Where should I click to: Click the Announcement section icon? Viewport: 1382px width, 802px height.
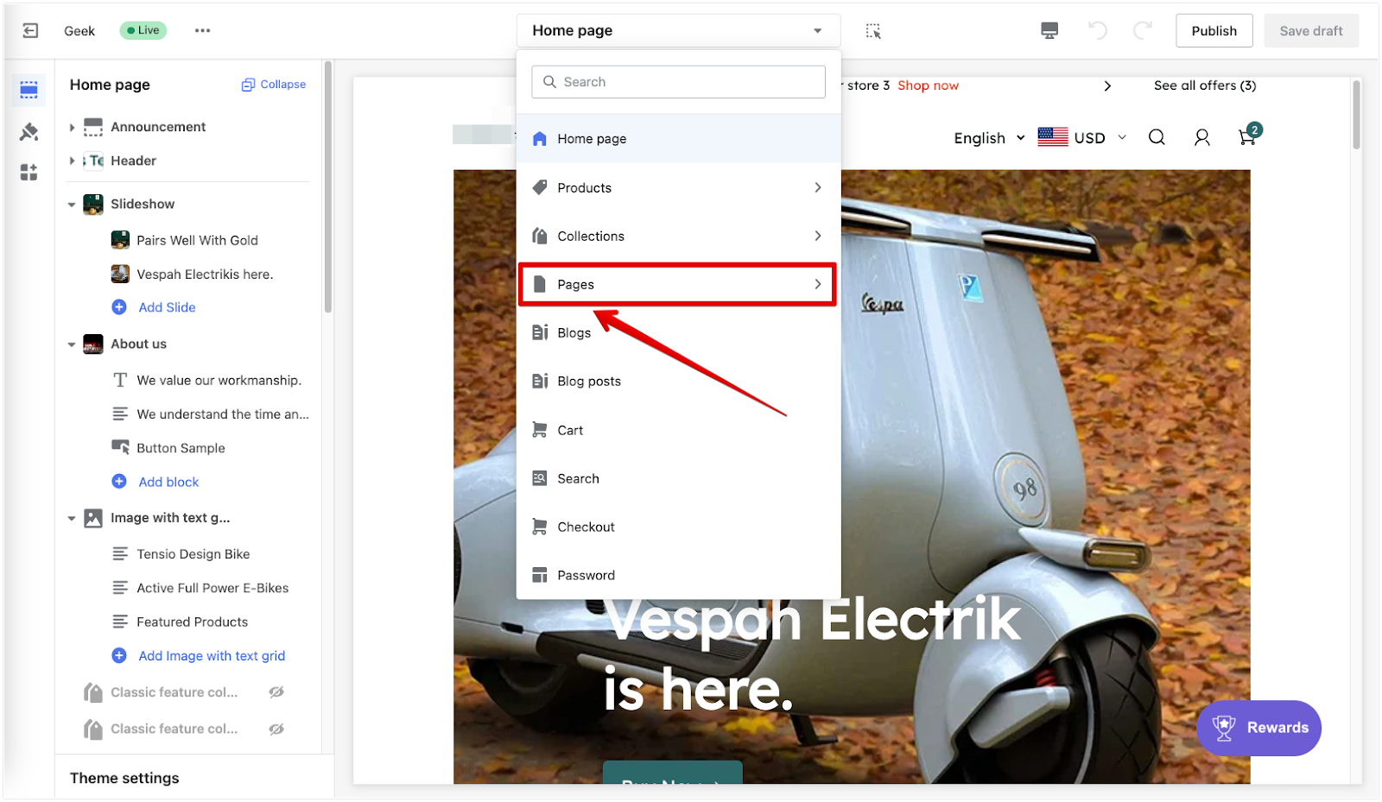pos(93,127)
